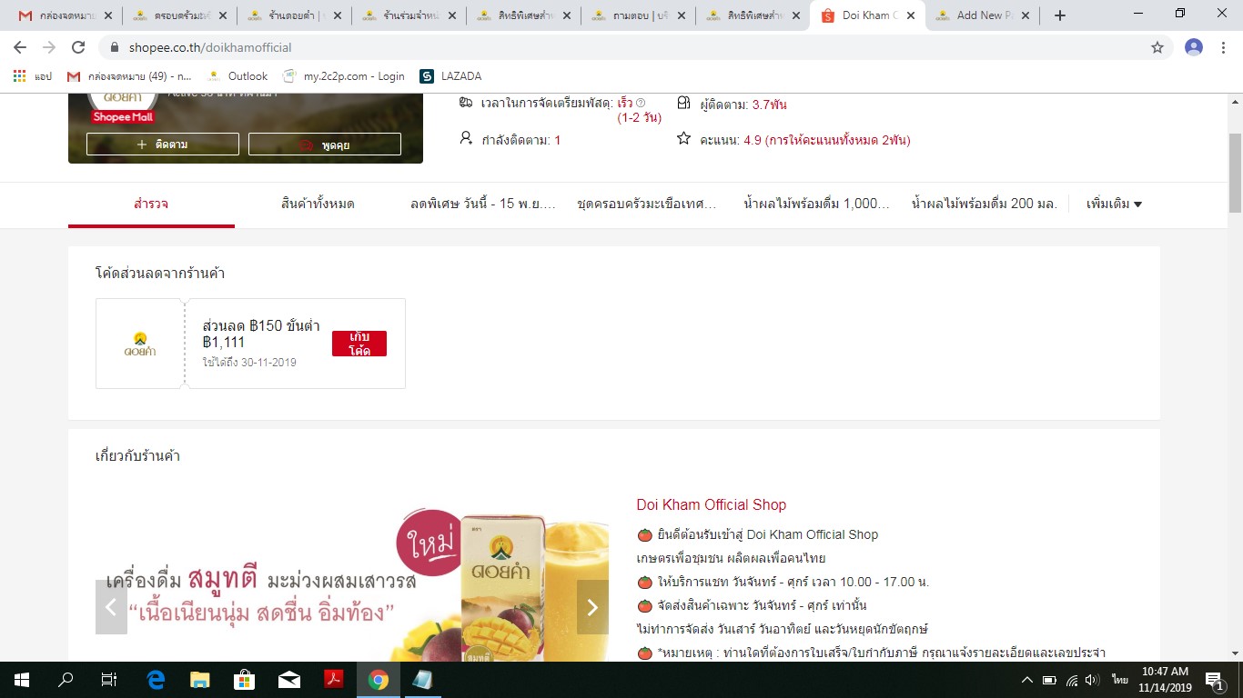The width and height of the screenshot is (1243, 698).
Task: Switch to Chrome in taskbar
Action: click(379, 680)
